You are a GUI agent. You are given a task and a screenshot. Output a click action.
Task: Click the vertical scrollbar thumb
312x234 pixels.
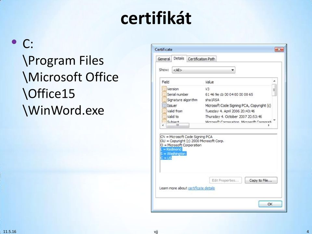pyautogui.click(x=274, y=90)
